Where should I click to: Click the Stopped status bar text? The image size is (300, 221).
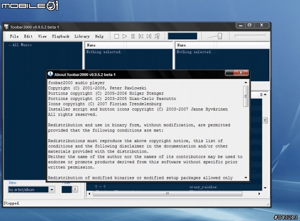(x=11, y=203)
